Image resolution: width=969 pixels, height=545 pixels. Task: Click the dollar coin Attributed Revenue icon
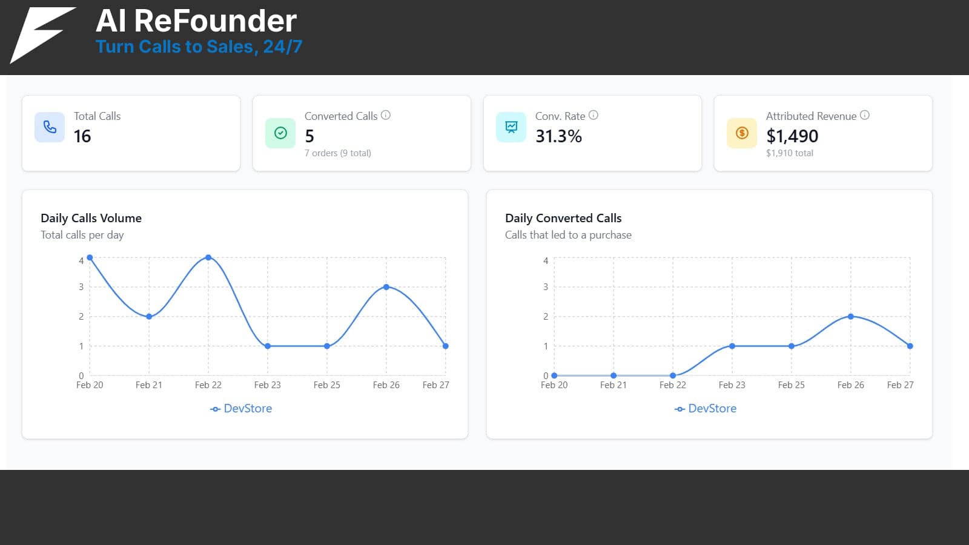click(742, 133)
